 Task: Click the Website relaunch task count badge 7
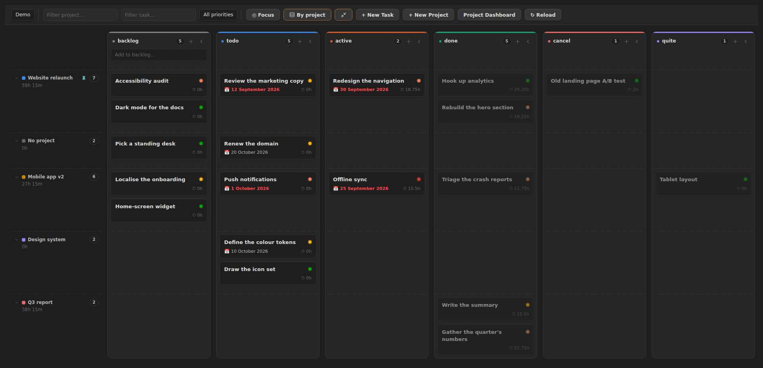[94, 78]
